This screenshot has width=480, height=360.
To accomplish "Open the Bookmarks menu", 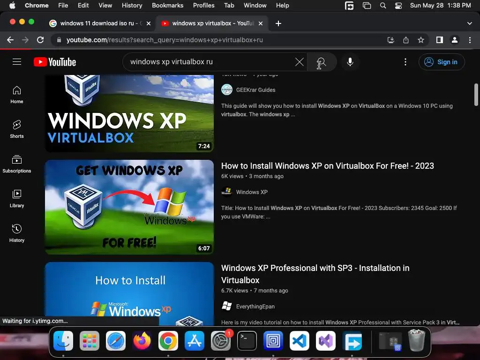I will pyautogui.click(x=167, y=5).
